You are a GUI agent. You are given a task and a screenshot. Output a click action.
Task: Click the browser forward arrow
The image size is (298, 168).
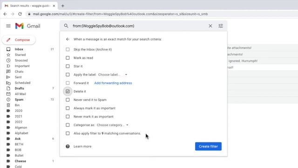tap(13, 14)
